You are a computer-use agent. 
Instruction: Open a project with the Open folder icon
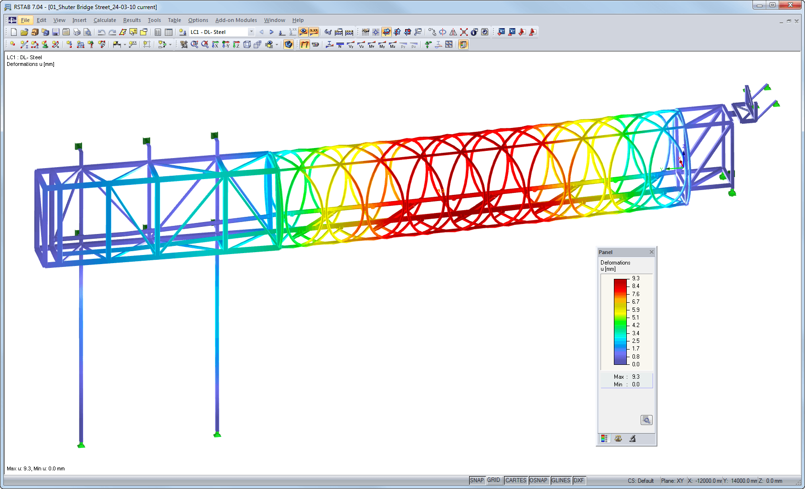pyautogui.click(x=25, y=32)
